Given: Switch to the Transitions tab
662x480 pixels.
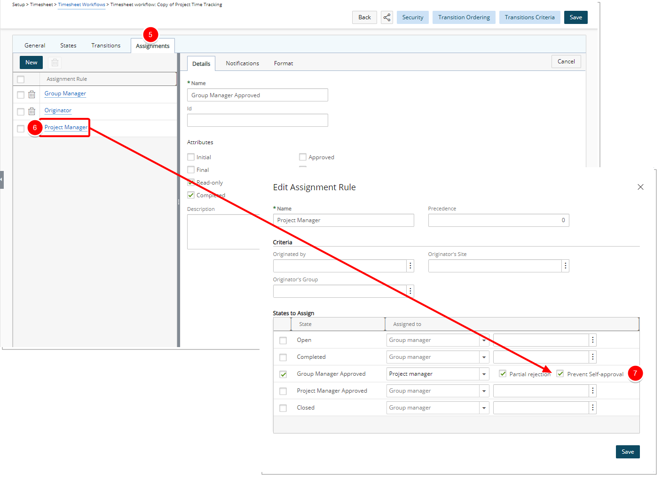Looking at the screenshot, I should [106, 46].
